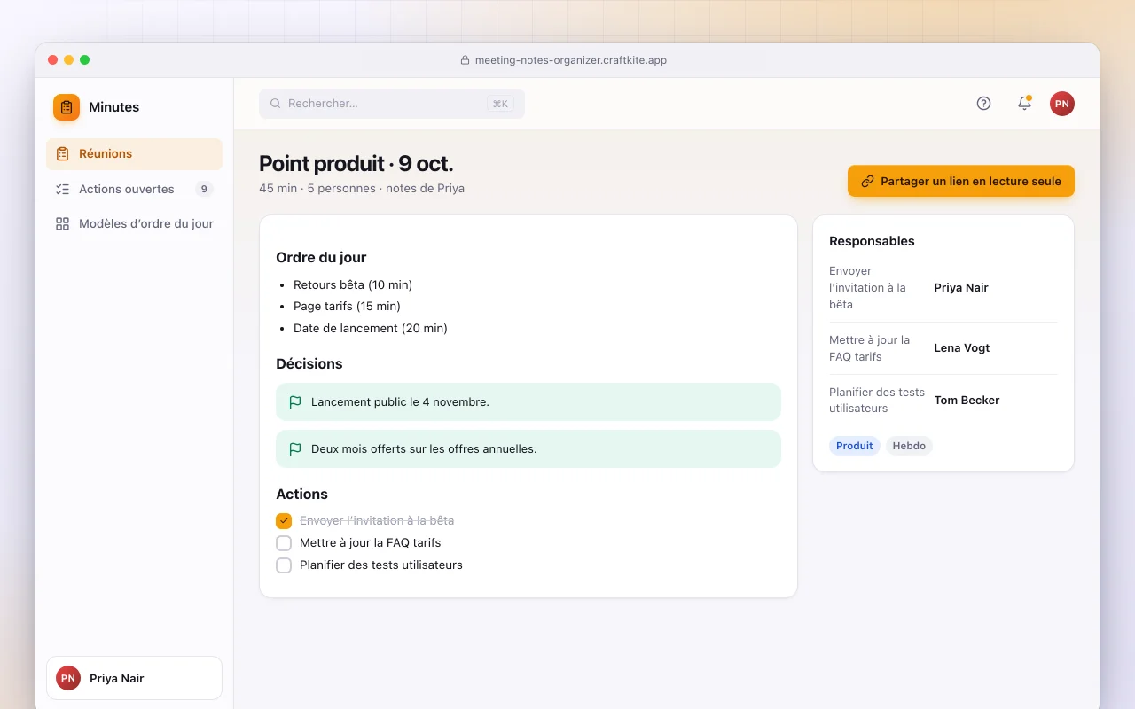Click the Hebdo tag
The image size is (1135, 709).
click(909, 446)
